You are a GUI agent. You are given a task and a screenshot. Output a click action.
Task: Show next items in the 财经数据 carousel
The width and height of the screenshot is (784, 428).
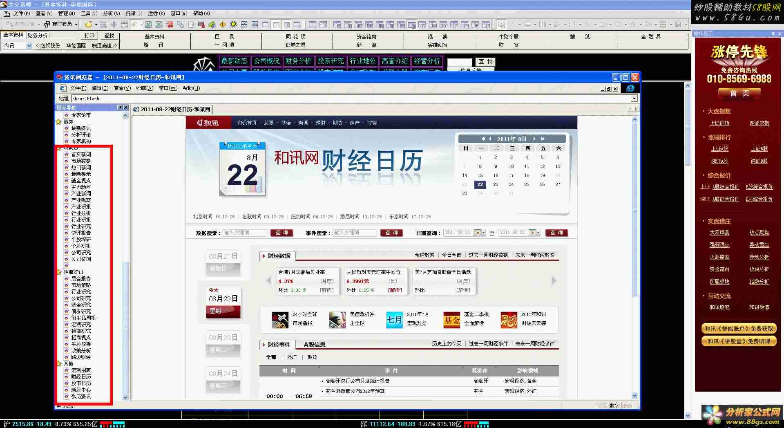(554, 280)
